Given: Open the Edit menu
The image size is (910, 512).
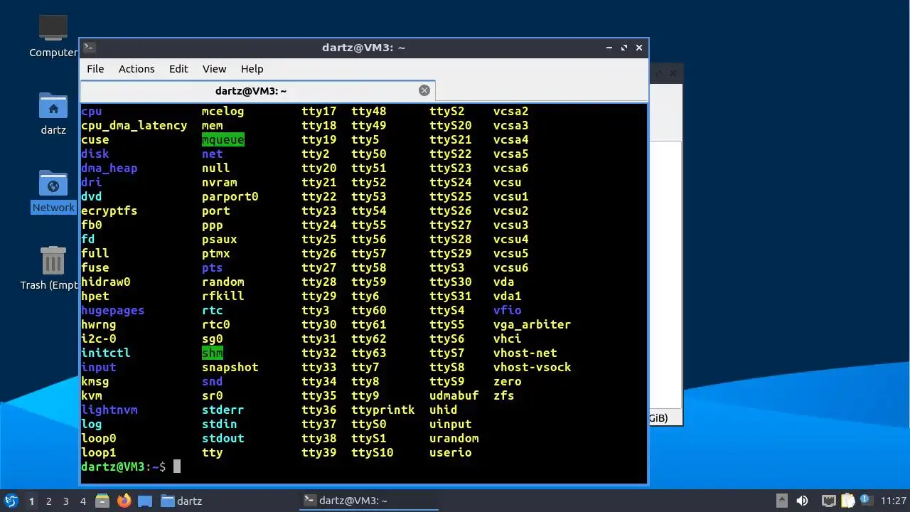Looking at the screenshot, I should pyautogui.click(x=178, y=69).
